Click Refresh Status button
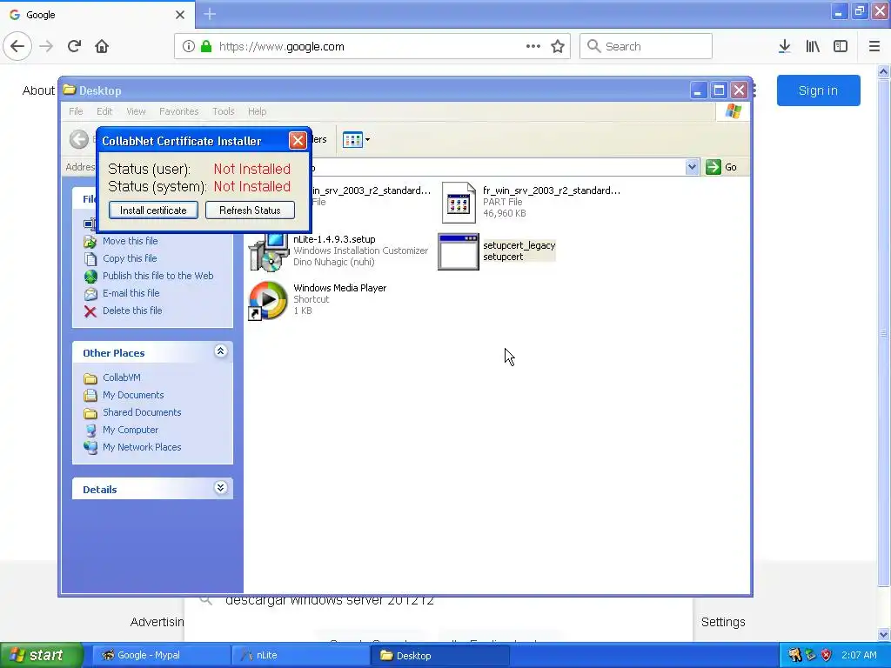 pyautogui.click(x=250, y=210)
